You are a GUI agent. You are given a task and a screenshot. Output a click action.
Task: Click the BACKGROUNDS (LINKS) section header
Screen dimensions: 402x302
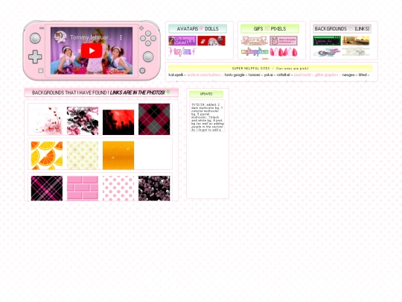tap(342, 28)
